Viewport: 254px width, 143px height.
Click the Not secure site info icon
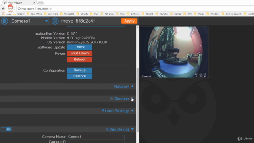pyautogui.click(x=19, y=9)
